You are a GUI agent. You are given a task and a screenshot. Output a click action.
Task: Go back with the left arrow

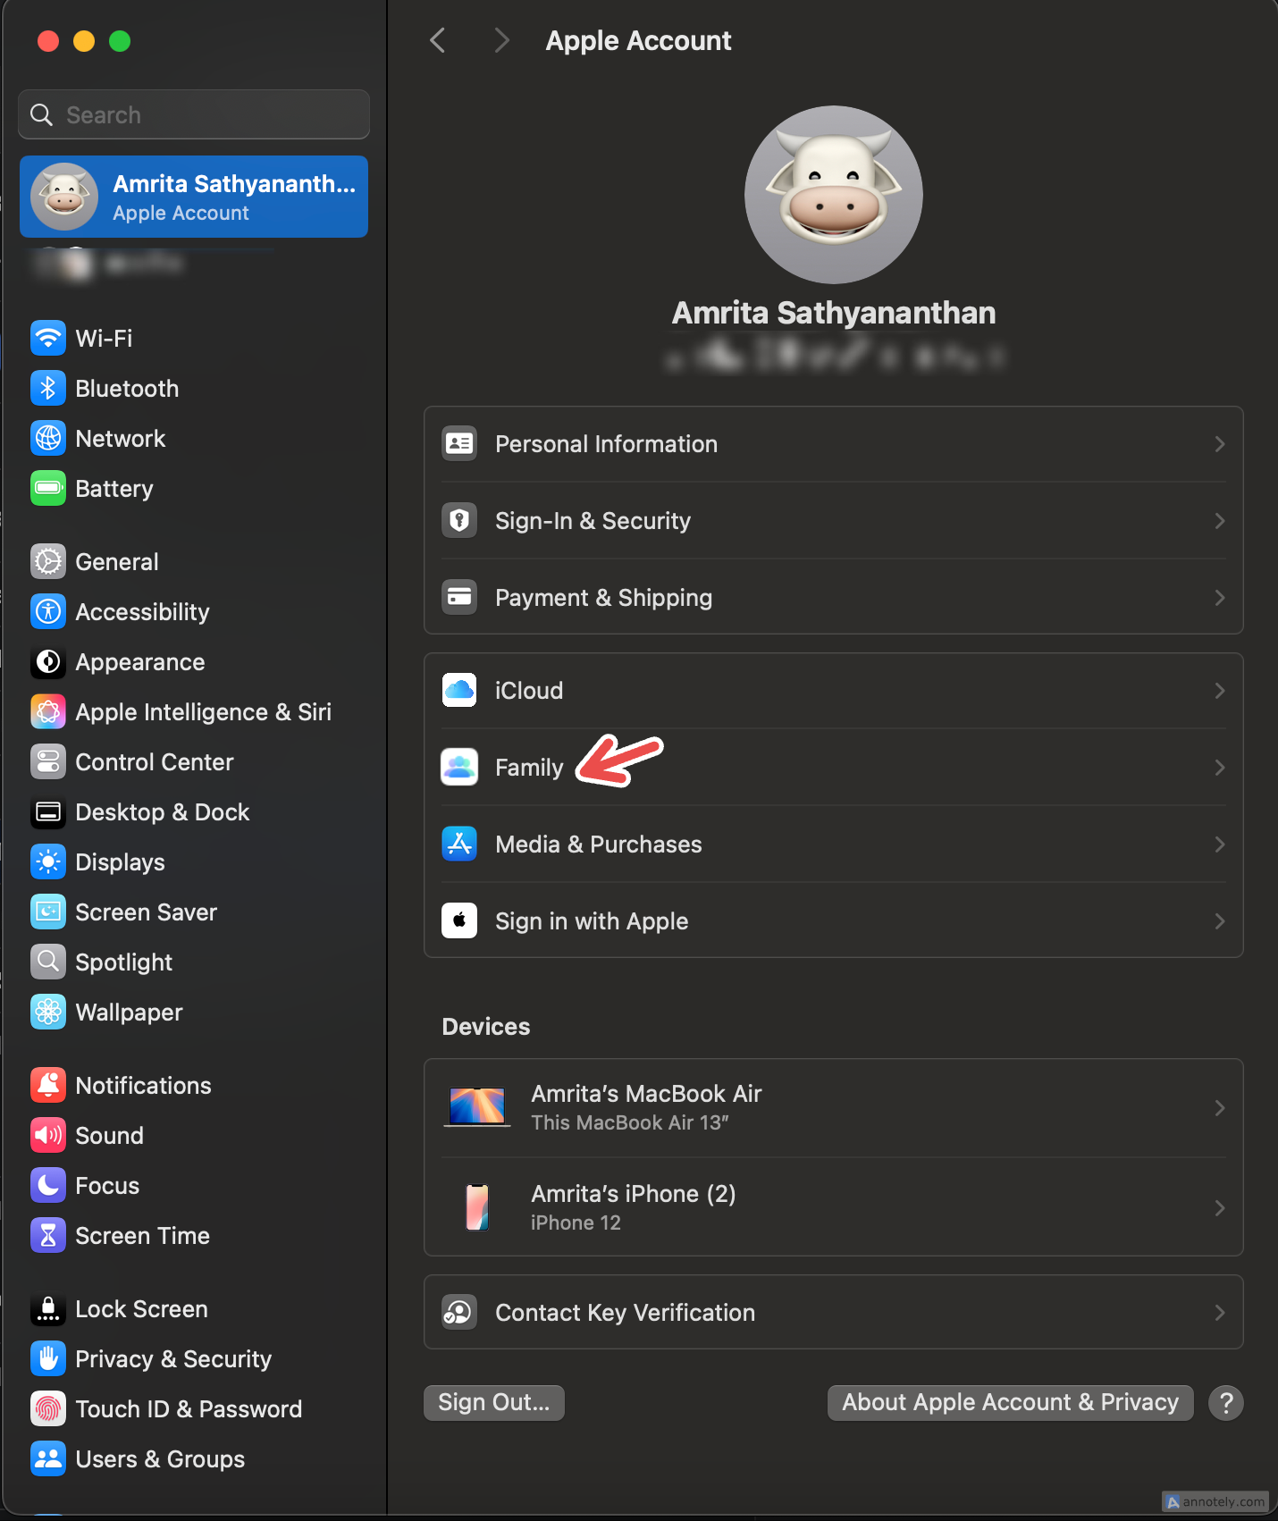tap(438, 40)
